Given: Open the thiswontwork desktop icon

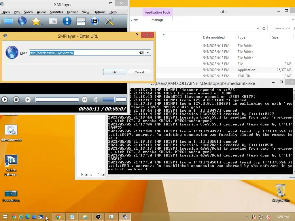Looking at the screenshot, I should click(x=11, y=133).
